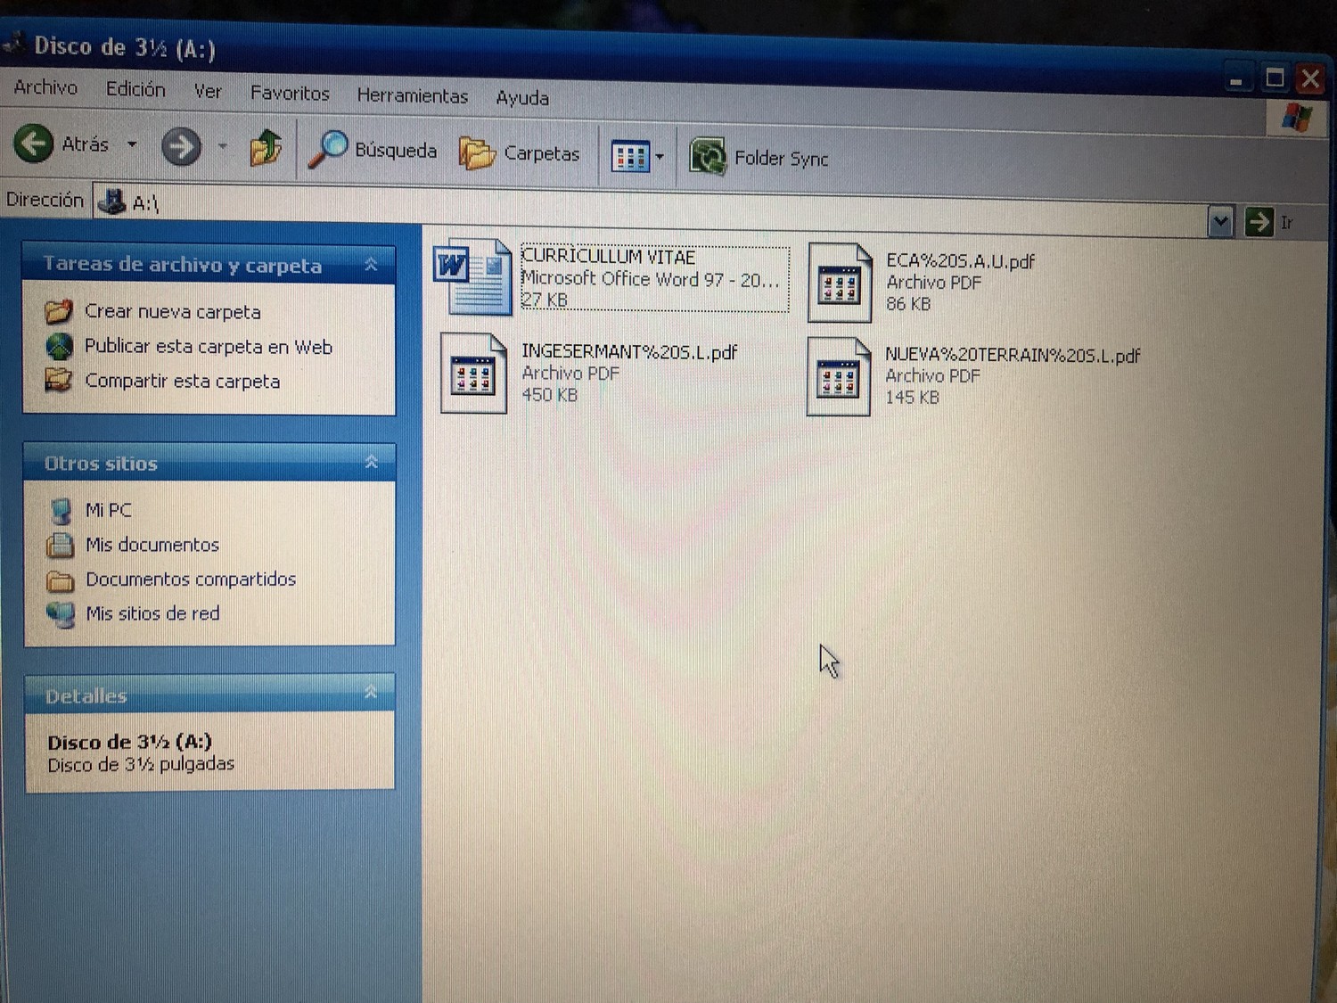Click the Views icon button

(630, 158)
